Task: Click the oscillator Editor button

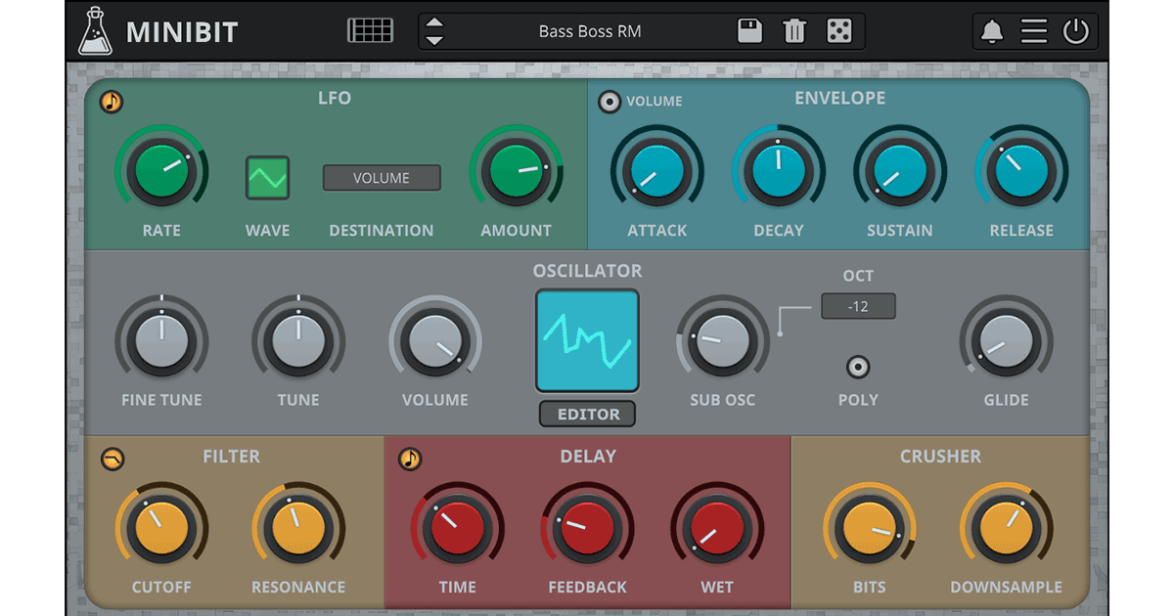Action: [587, 415]
